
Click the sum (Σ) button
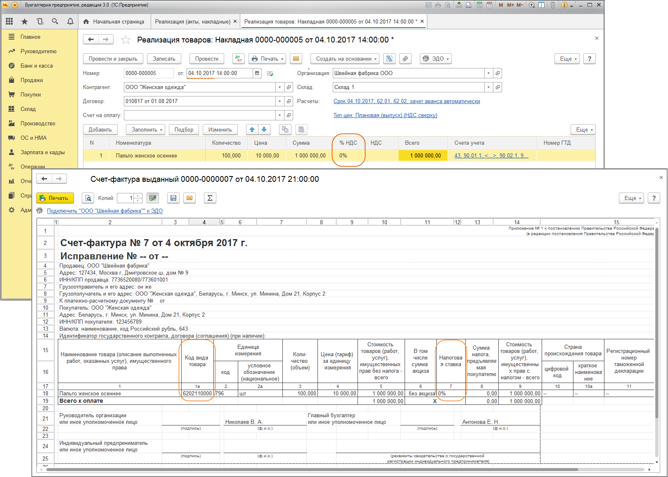click(210, 198)
